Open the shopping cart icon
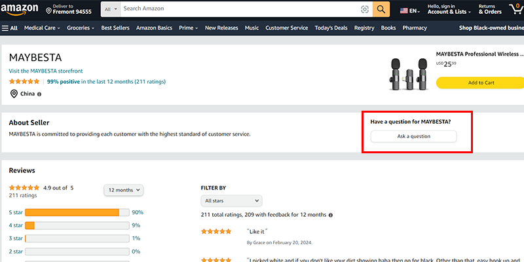Viewport: 524px width, 262px height. pyautogui.click(x=516, y=9)
